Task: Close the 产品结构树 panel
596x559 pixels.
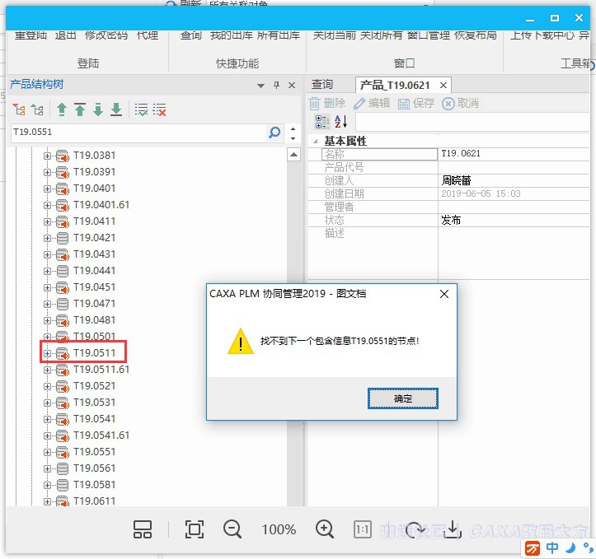Action: coord(292,85)
